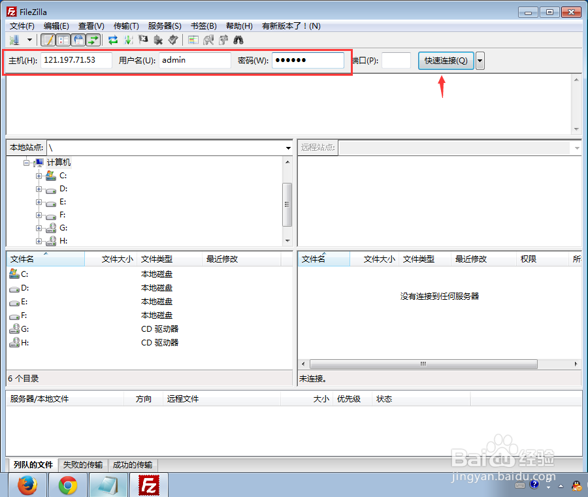Expand the G: drive in tree
The height and width of the screenshot is (497, 588).
[39, 229]
